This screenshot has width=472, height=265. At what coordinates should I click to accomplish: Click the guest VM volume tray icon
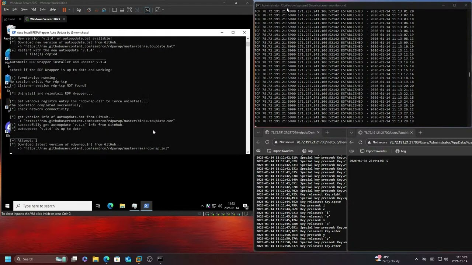click(220, 206)
